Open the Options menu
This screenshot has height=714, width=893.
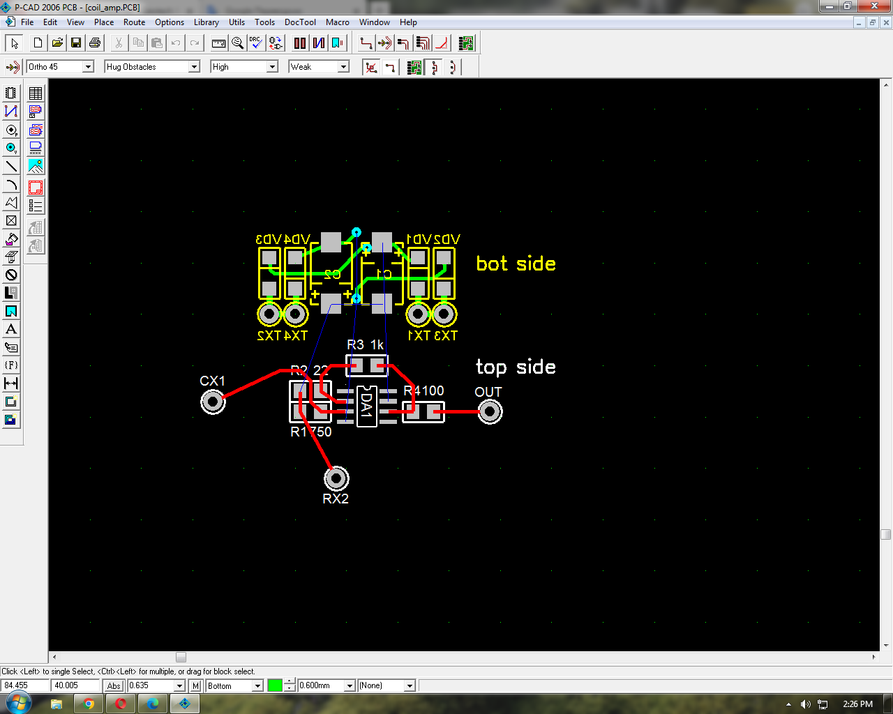pyautogui.click(x=170, y=22)
